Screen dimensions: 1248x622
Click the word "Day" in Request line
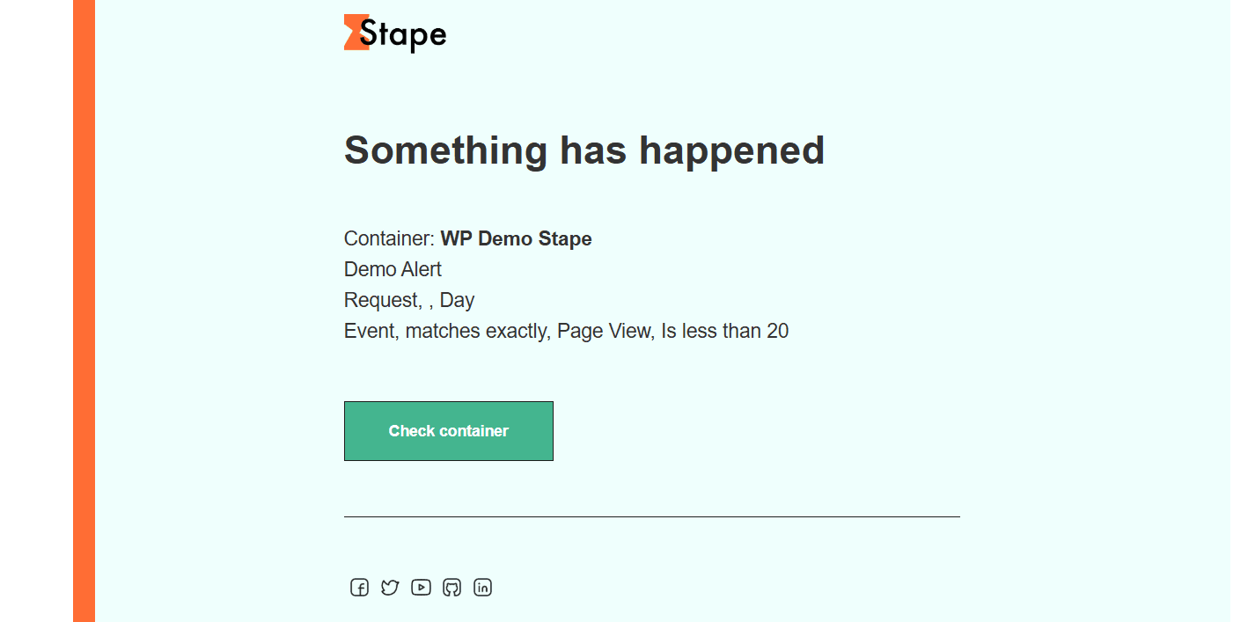tap(458, 300)
